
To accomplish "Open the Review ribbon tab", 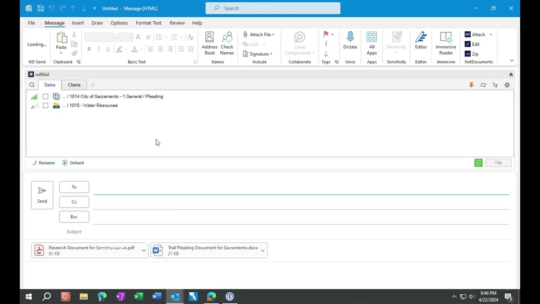I will click(177, 23).
